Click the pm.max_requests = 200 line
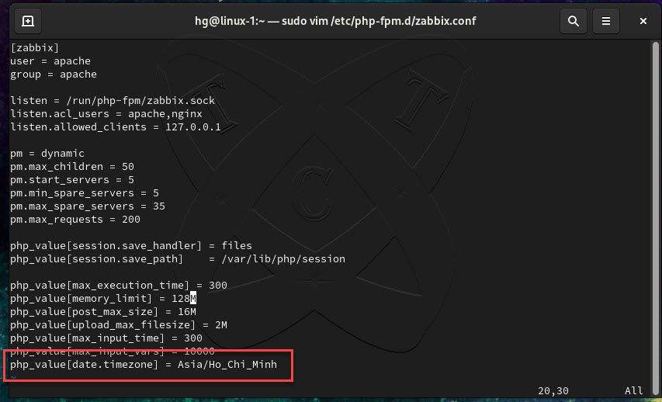The width and height of the screenshot is (662, 402). pos(75,219)
